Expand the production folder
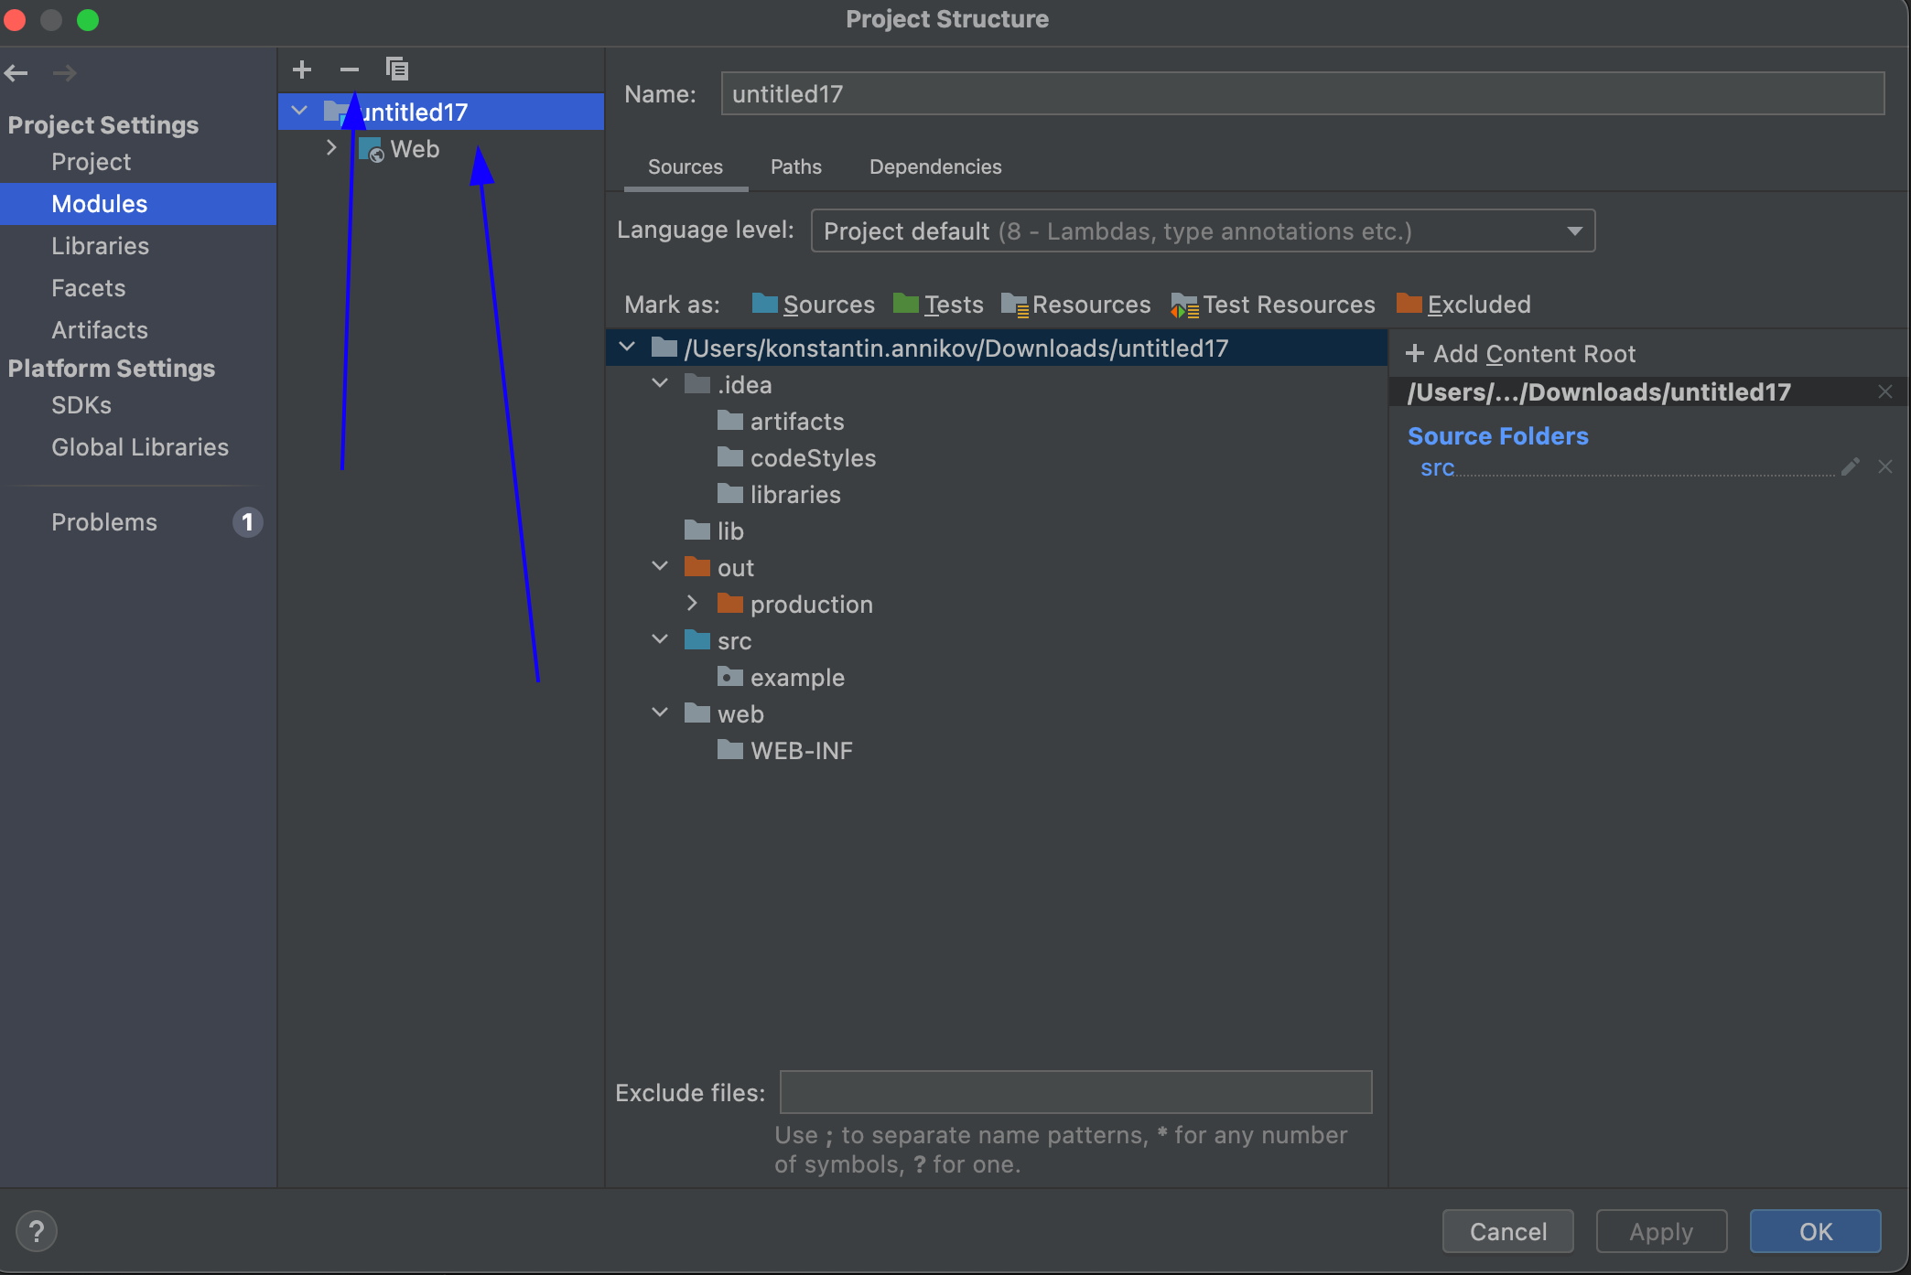 click(692, 604)
